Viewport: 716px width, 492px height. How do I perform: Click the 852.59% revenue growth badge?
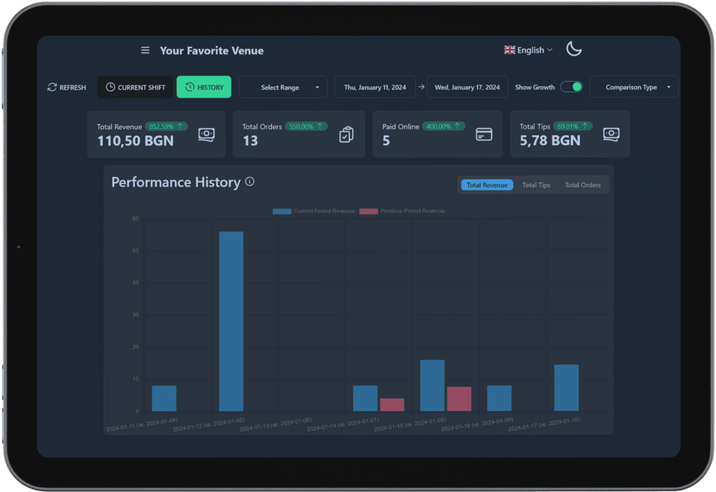point(166,126)
